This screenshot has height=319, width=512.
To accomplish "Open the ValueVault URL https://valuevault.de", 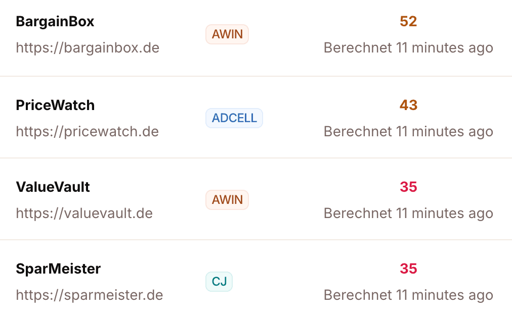I will [x=84, y=213].
